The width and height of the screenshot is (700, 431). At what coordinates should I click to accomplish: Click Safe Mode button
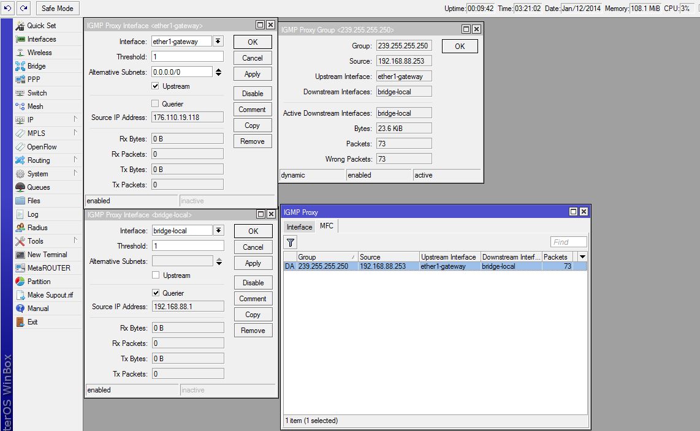pyautogui.click(x=57, y=8)
